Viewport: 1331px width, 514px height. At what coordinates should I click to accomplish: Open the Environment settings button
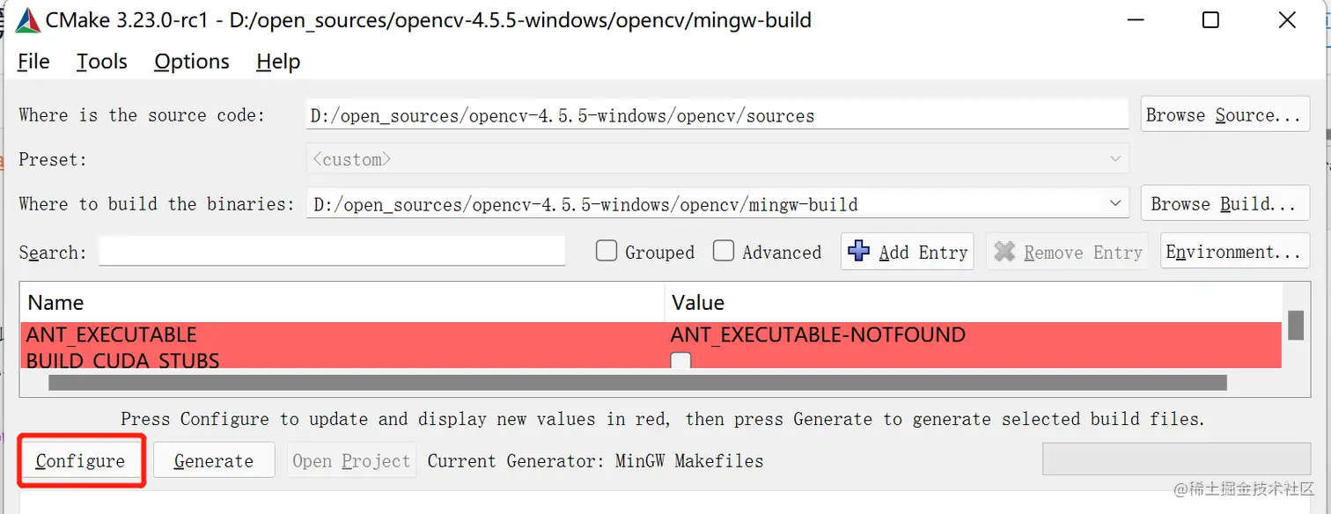(x=1232, y=253)
